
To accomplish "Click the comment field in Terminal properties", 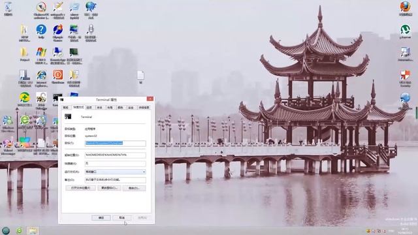I will [116, 180].
